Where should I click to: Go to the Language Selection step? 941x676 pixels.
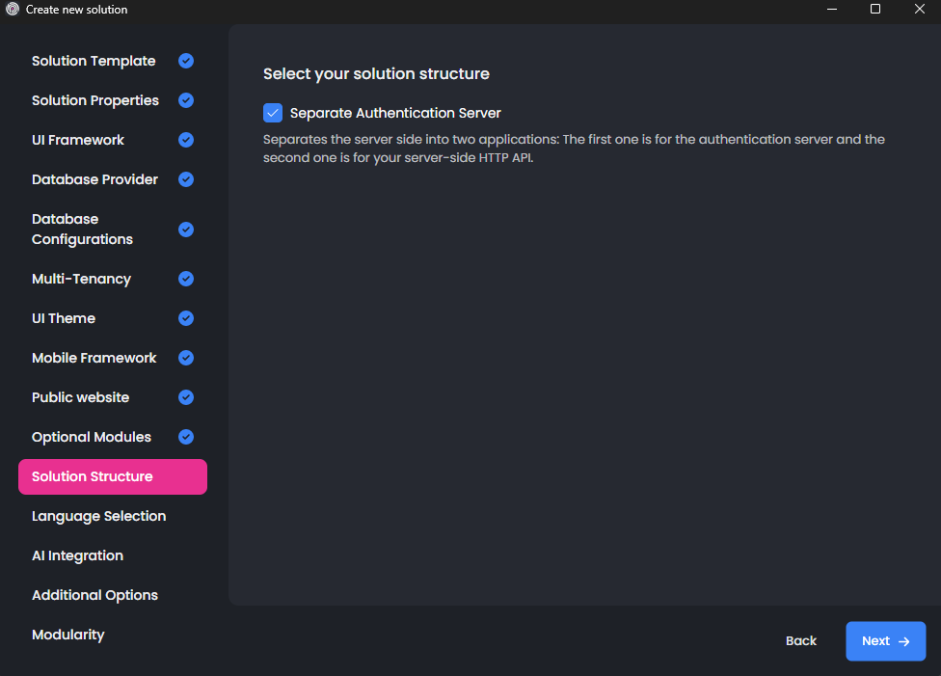tap(98, 516)
